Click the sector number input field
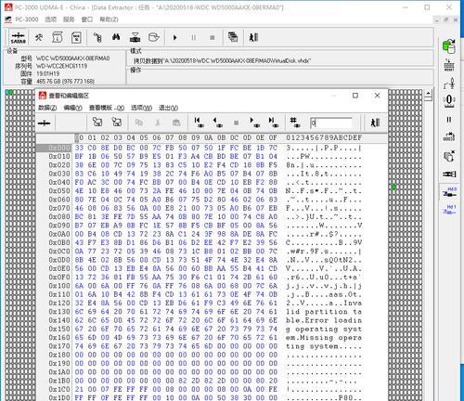The height and width of the screenshot is (401, 464). (x=331, y=123)
